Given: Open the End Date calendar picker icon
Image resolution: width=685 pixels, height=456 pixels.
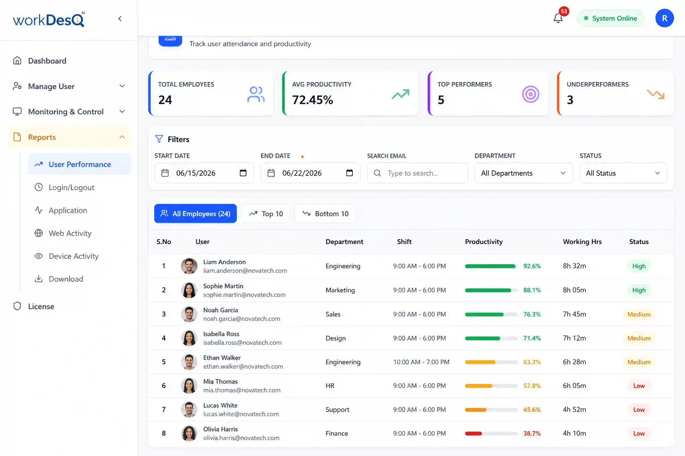Looking at the screenshot, I should tap(350, 173).
